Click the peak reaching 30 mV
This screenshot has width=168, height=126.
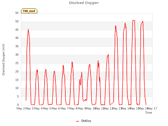[108, 55]
